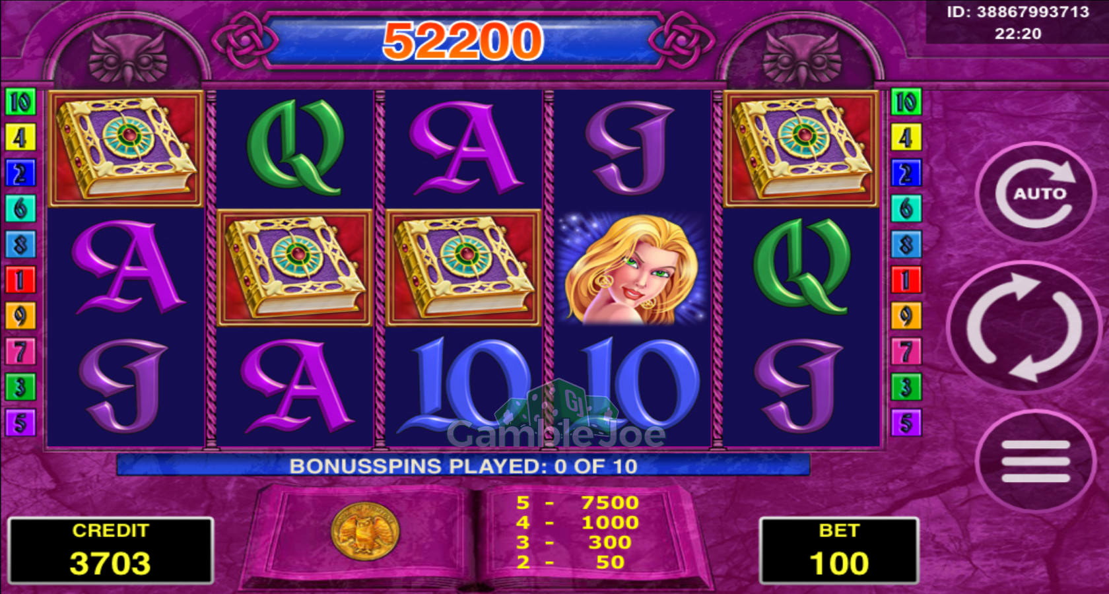1109x594 pixels.
Task: Click the 52200 win amount banner
Action: pos(463,41)
